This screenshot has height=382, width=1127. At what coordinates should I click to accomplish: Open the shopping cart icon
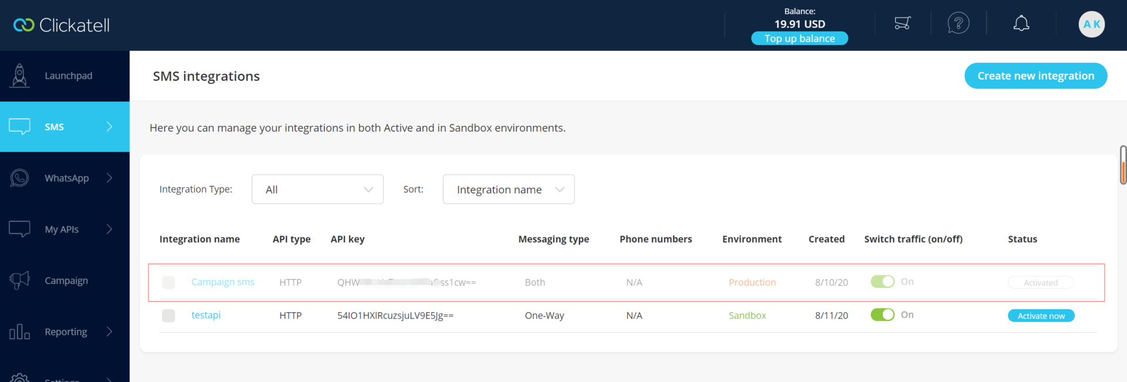point(902,23)
